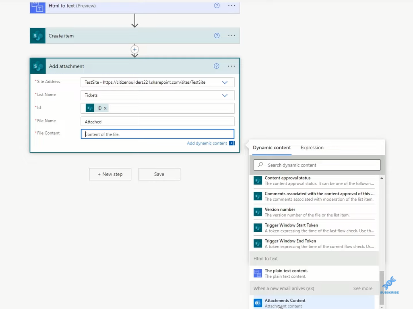Click the ID token SharePoint icon

click(x=90, y=108)
